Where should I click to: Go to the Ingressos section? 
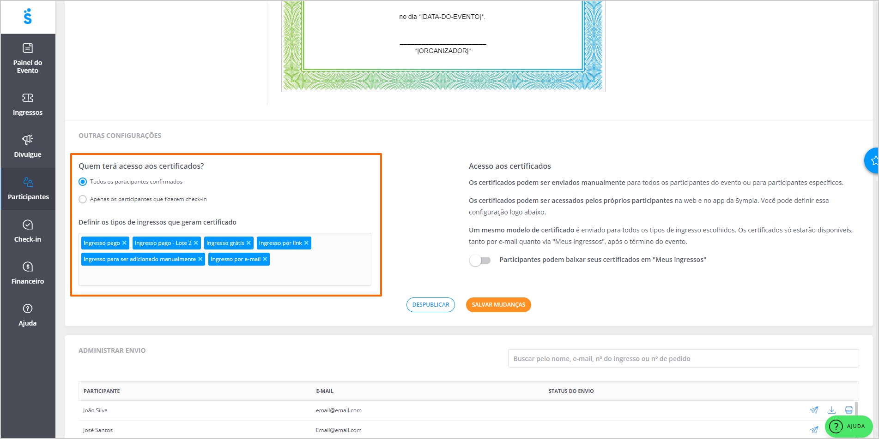[28, 104]
